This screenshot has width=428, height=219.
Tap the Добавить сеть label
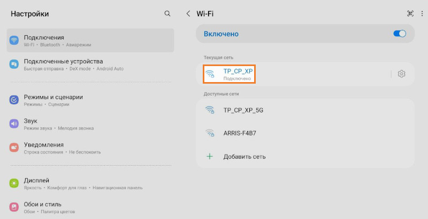(244, 156)
